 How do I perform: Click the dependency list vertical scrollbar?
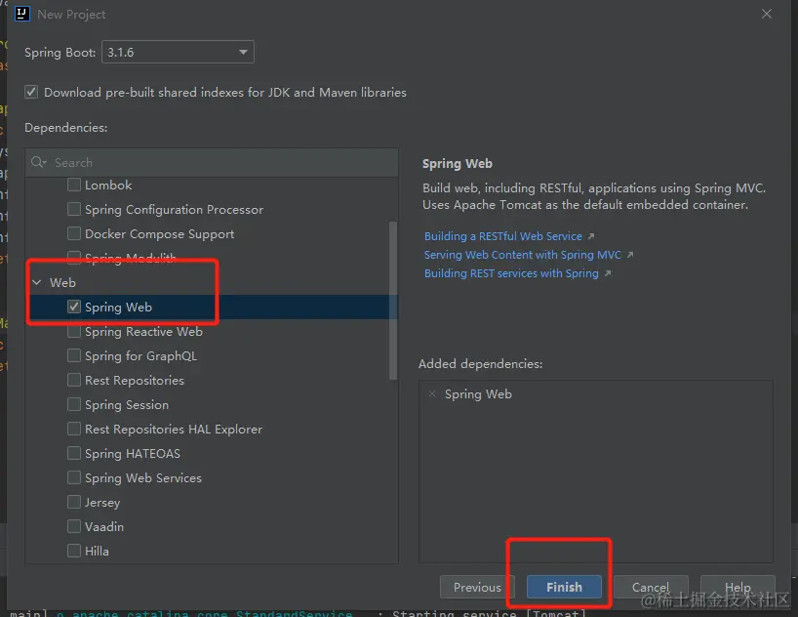(x=393, y=301)
